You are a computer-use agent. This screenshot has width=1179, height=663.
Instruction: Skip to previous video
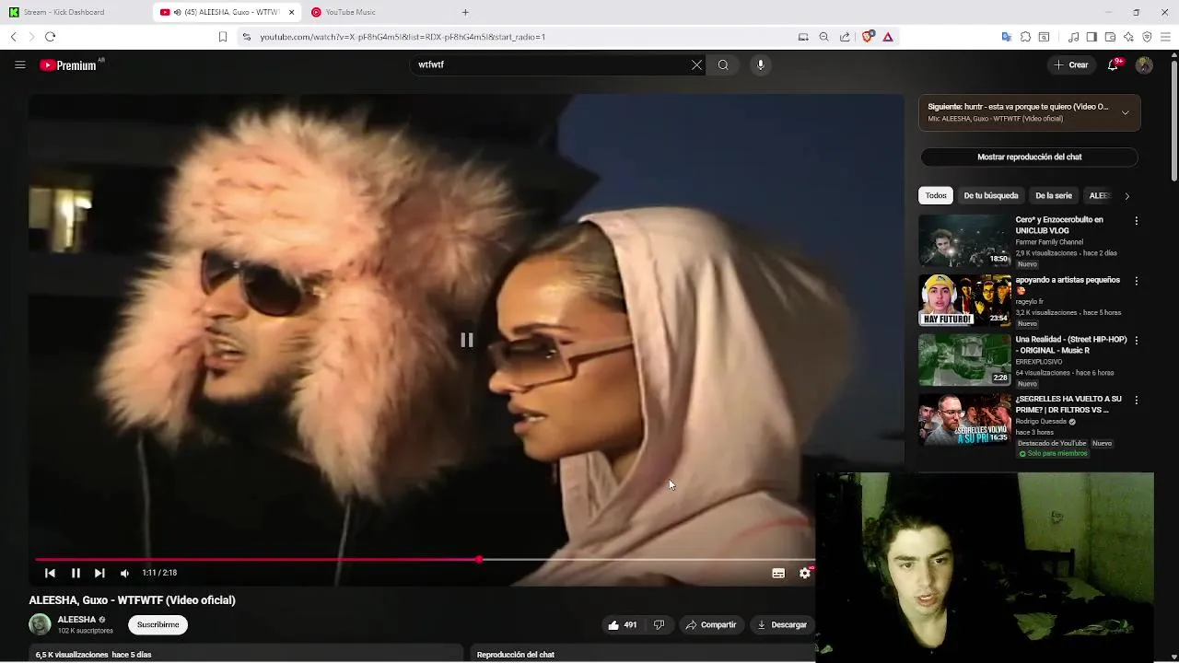pyautogui.click(x=50, y=573)
